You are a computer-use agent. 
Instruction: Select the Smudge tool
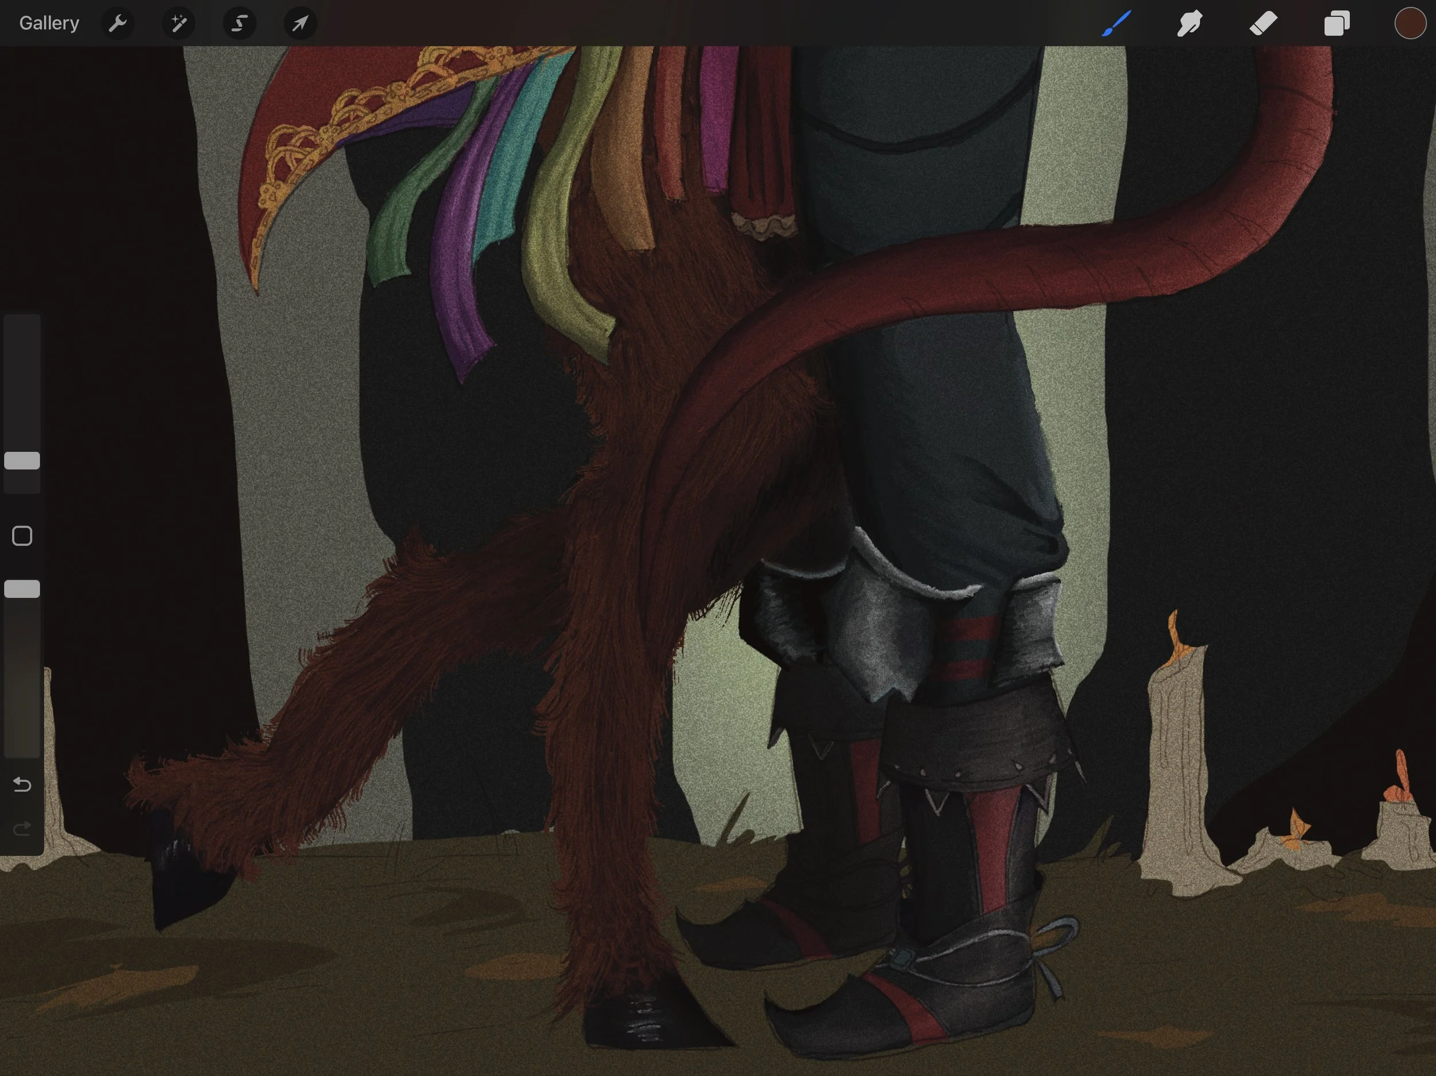tap(1190, 24)
